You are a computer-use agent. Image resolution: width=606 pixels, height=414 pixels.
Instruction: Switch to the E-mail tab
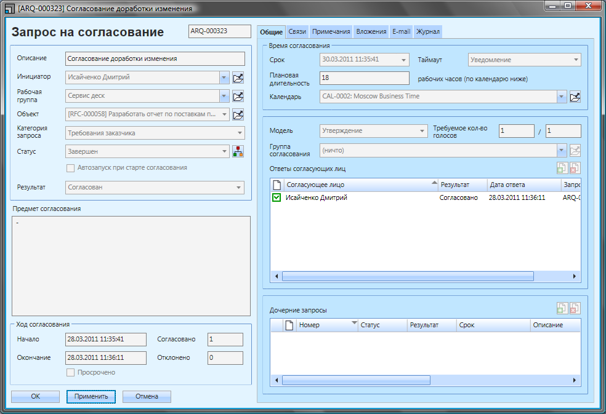[x=401, y=31]
